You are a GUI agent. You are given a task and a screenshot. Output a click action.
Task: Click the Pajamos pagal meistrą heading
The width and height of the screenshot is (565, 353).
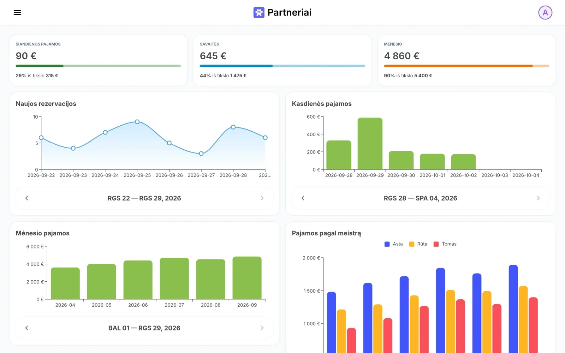click(326, 233)
